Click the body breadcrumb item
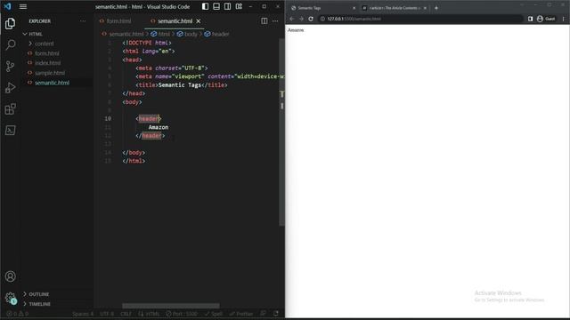The height and width of the screenshot is (320, 570). [187, 34]
